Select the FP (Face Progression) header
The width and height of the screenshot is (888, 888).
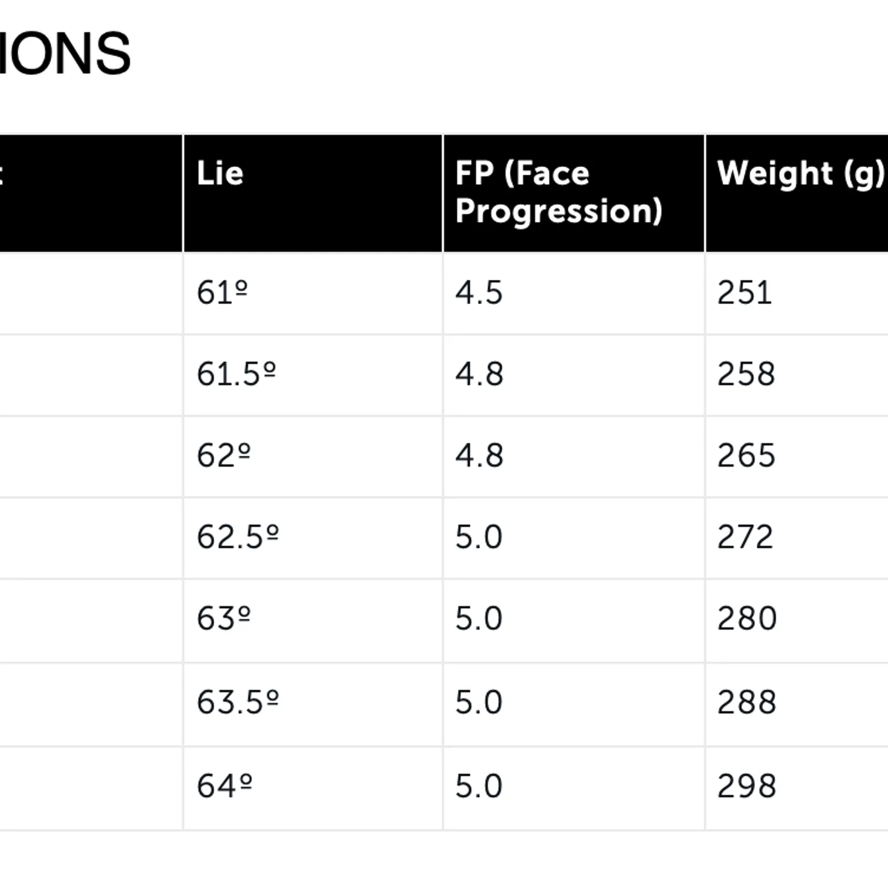coord(558,192)
